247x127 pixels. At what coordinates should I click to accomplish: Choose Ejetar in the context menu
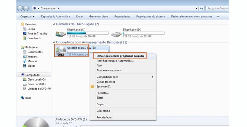click(x=100, y=98)
